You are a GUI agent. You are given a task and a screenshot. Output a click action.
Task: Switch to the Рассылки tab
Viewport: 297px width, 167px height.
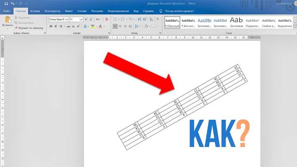click(x=97, y=11)
